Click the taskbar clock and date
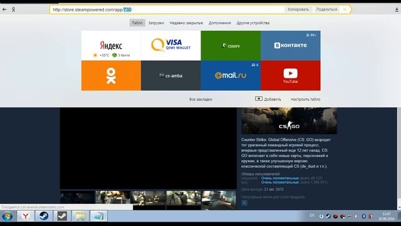The width and height of the screenshot is (401, 226). coord(387,217)
